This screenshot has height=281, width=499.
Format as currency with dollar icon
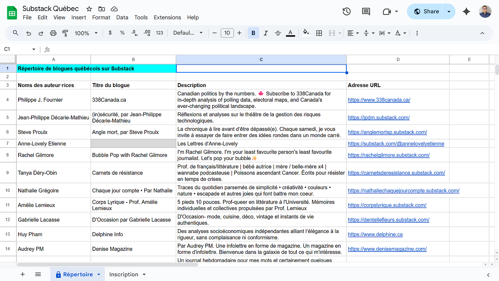(x=110, y=33)
